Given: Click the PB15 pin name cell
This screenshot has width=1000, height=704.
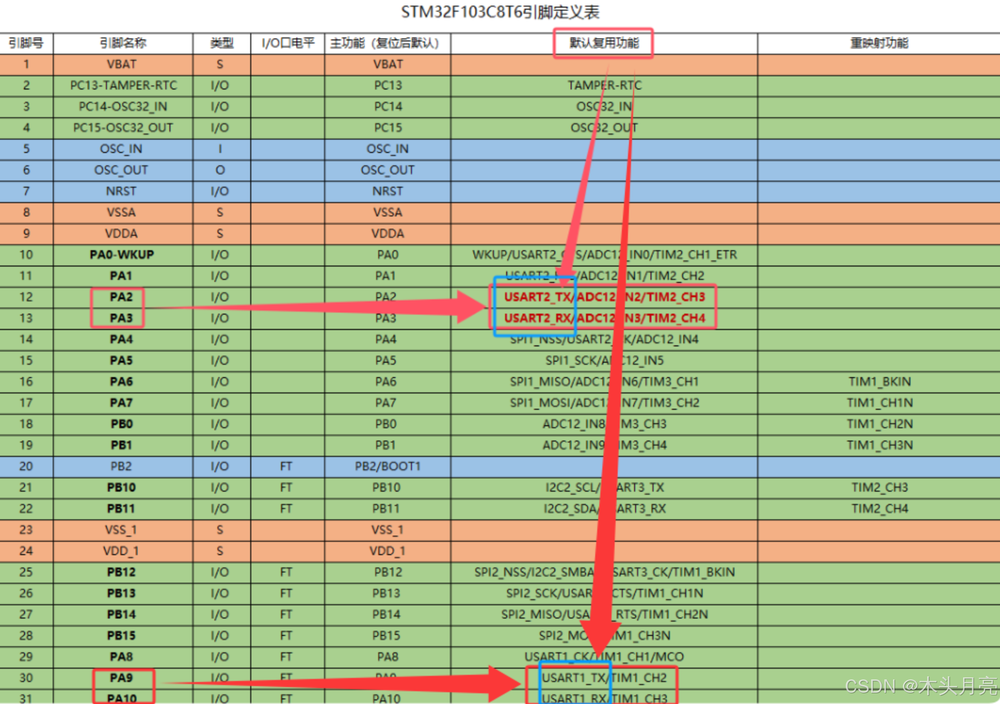Looking at the screenshot, I should [123, 635].
